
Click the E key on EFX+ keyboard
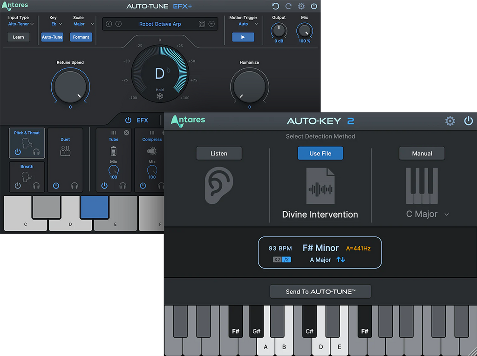tap(116, 224)
